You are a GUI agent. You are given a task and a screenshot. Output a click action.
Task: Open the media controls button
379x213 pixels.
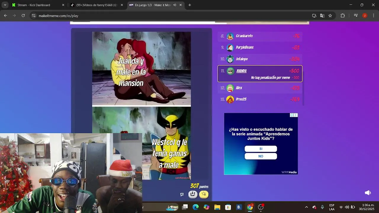pos(356,16)
